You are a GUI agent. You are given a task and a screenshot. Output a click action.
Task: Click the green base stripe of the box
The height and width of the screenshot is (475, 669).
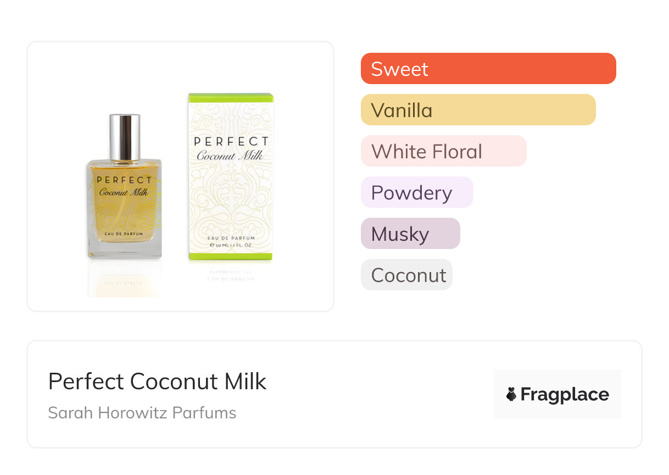(231, 255)
